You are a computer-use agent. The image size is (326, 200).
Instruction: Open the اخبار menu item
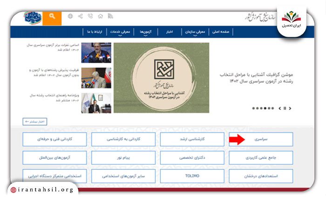pyautogui.click(x=170, y=32)
